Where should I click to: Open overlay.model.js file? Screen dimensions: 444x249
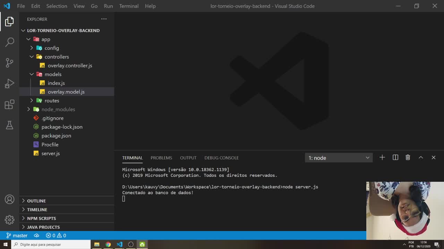(x=67, y=92)
